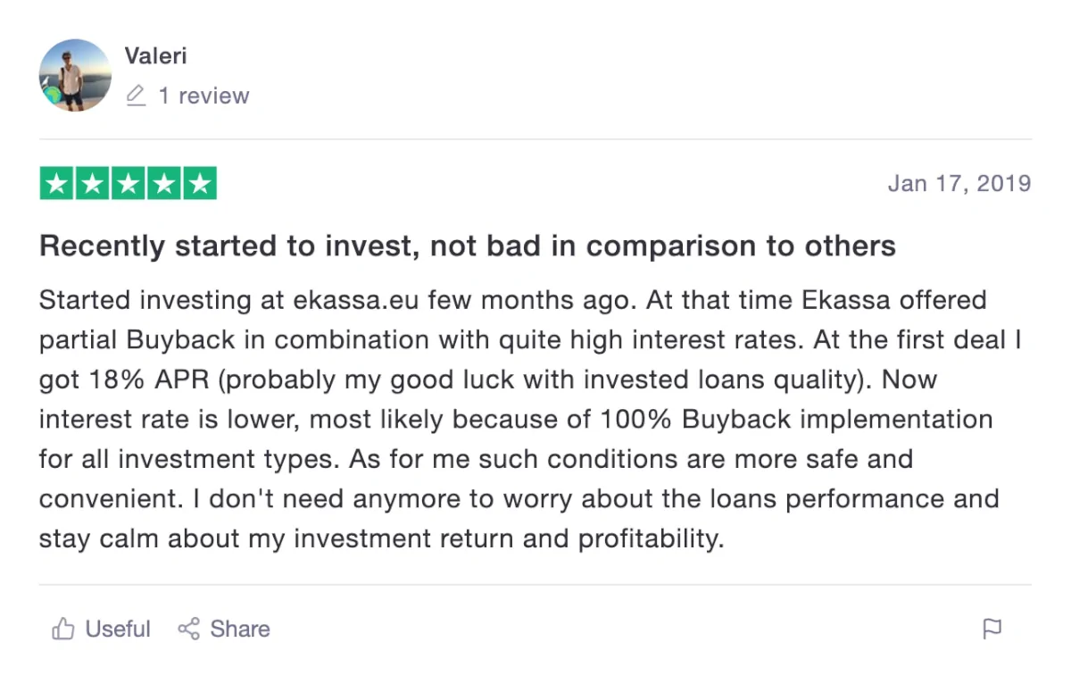Viewport: 1071px width, 684px height.
Task: Click the share network icon
Action: [188, 629]
